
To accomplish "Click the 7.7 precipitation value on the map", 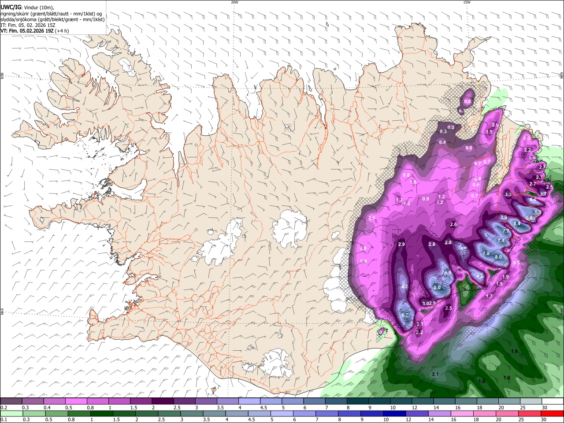I will tap(506, 231).
